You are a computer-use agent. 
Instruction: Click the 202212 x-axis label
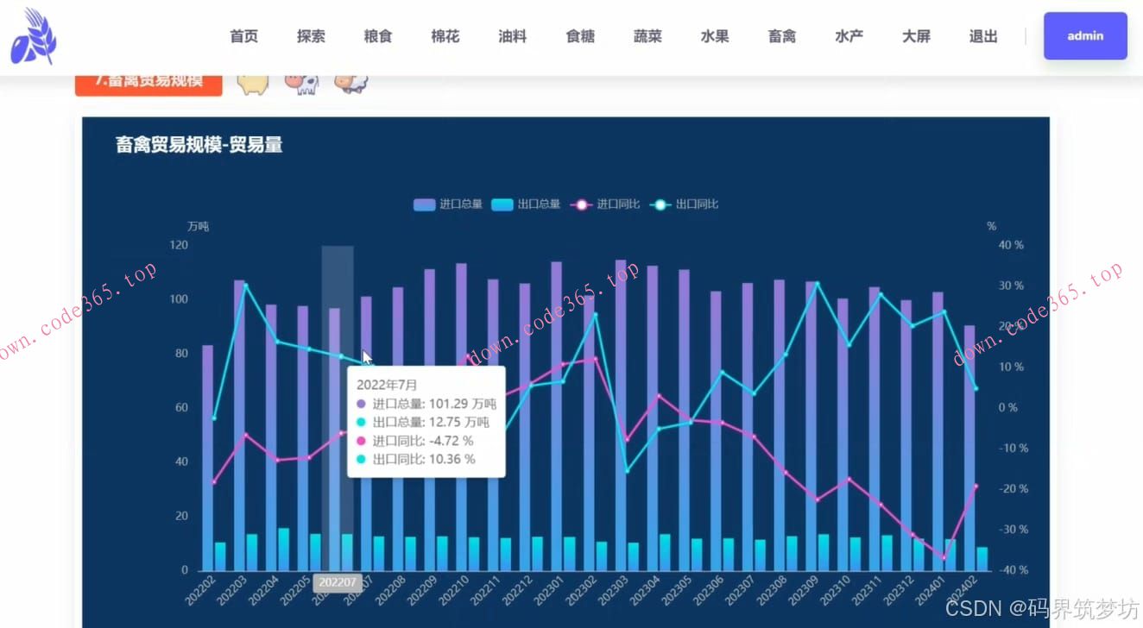[519, 590]
